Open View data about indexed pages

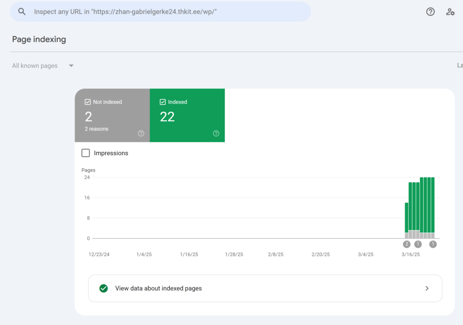click(265, 288)
